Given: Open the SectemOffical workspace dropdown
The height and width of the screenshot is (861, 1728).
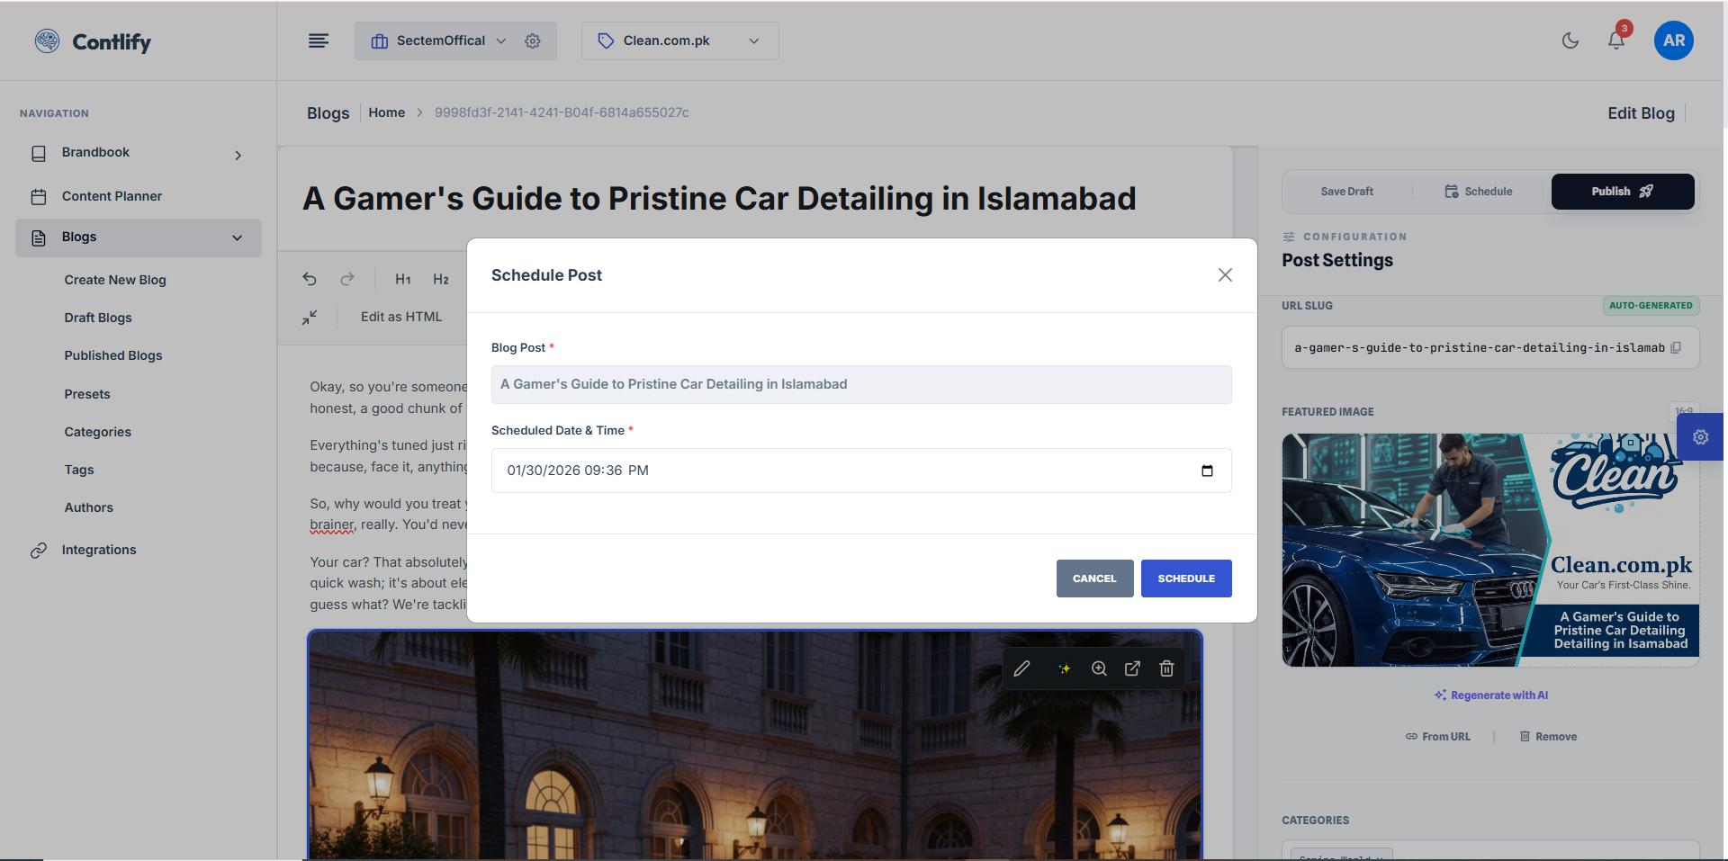Looking at the screenshot, I should [441, 41].
